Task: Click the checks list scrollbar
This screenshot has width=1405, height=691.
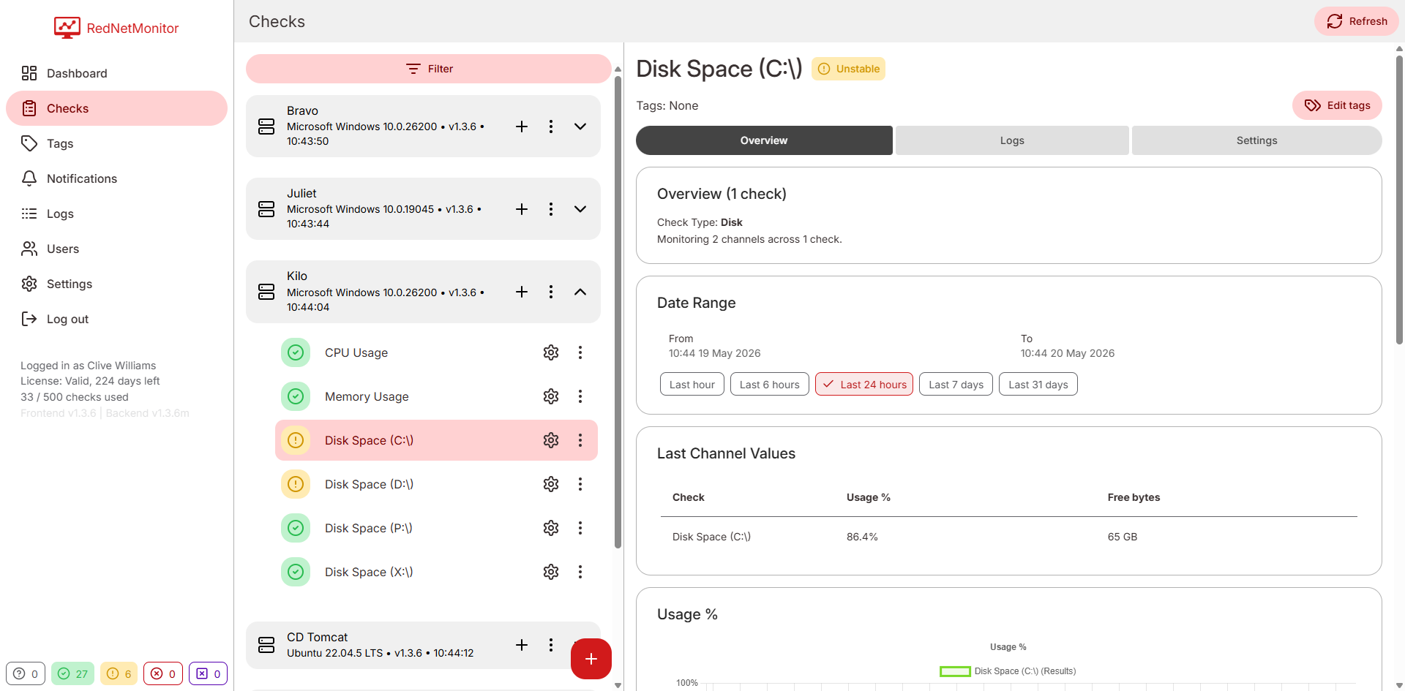Action: pos(618,311)
